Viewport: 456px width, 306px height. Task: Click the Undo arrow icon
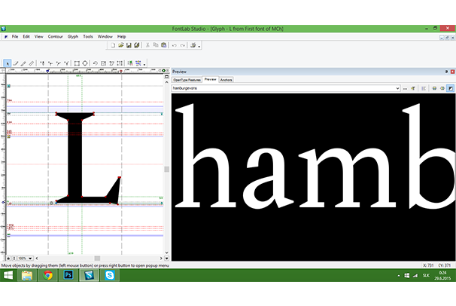pyautogui.click(x=174, y=45)
